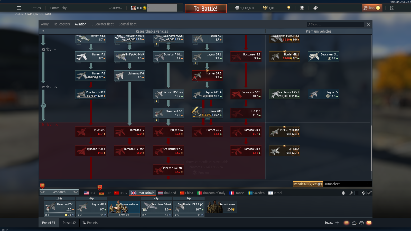Open the hamburger main menu
411x231 pixels.
click(x=19, y=8)
